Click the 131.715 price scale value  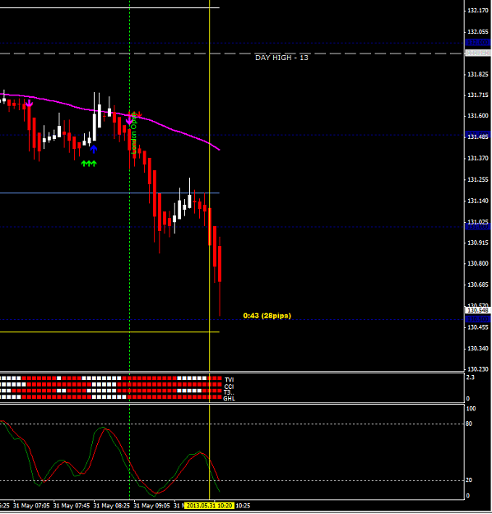click(478, 95)
